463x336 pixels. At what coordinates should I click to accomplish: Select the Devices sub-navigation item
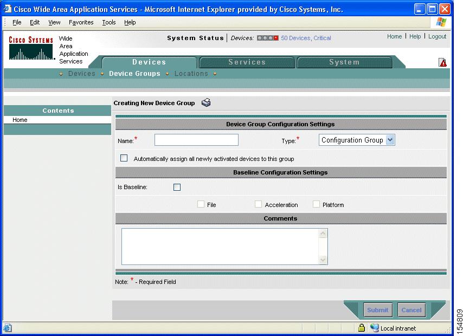[x=82, y=74]
